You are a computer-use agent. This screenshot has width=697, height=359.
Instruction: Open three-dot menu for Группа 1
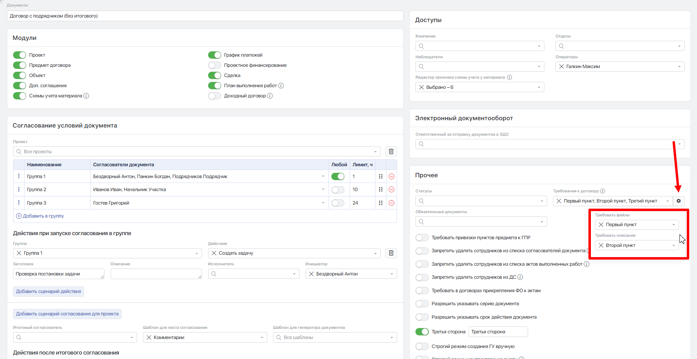(19, 176)
